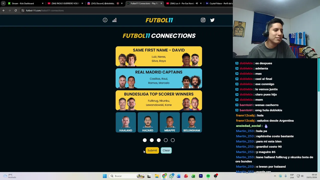Close the Los 4 YouTube tab
The height and width of the screenshot is (180, 320).
(x=201, y=3)
